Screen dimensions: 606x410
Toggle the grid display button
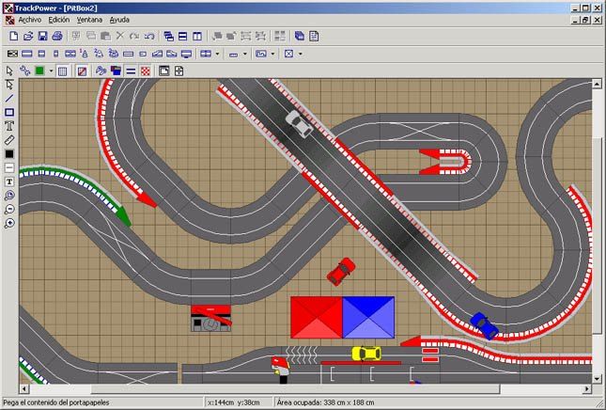[62, 71]
